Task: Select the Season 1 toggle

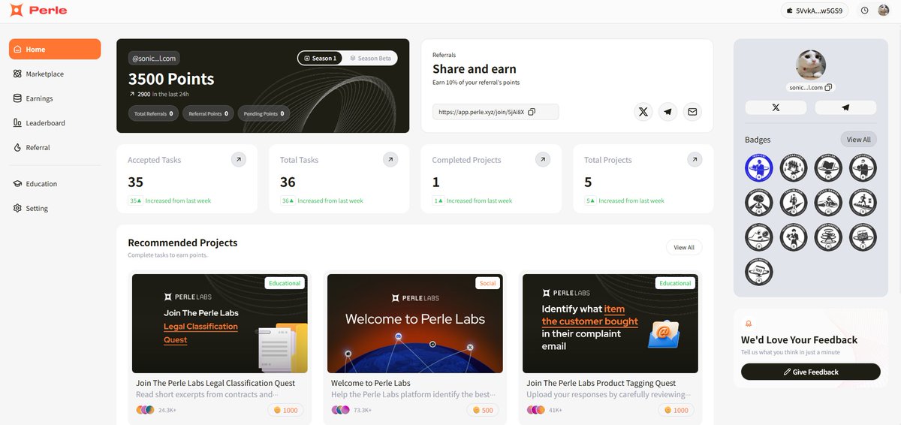Action: (320, 58)
